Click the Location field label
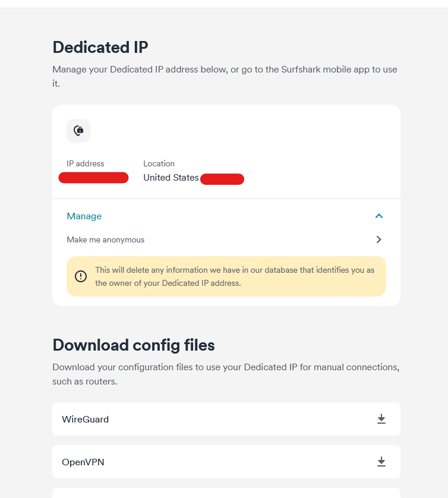 click(159, 163)
